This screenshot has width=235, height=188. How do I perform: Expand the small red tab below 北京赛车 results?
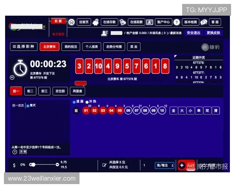[x=80, y=83]
